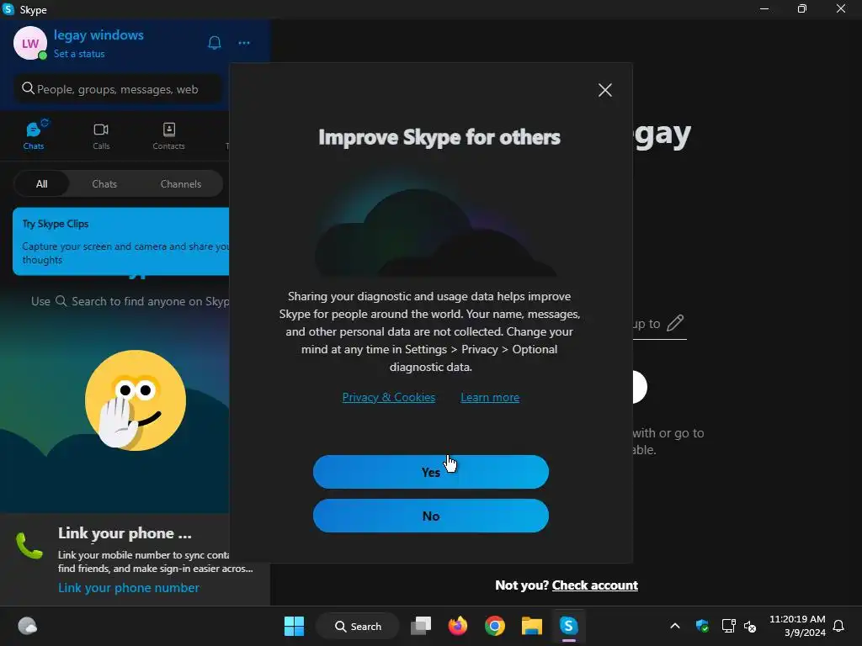Click the People, groups, messages search field
This screenshot has height=646, width=862.
(x=118, y=89)
